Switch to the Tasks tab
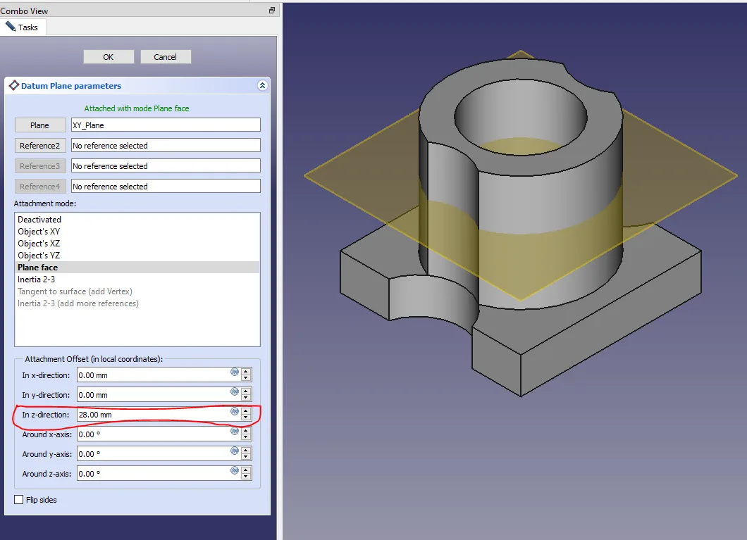Image resolution: width=747 pixels, height=540 pixels. click(x=23, y=27)
